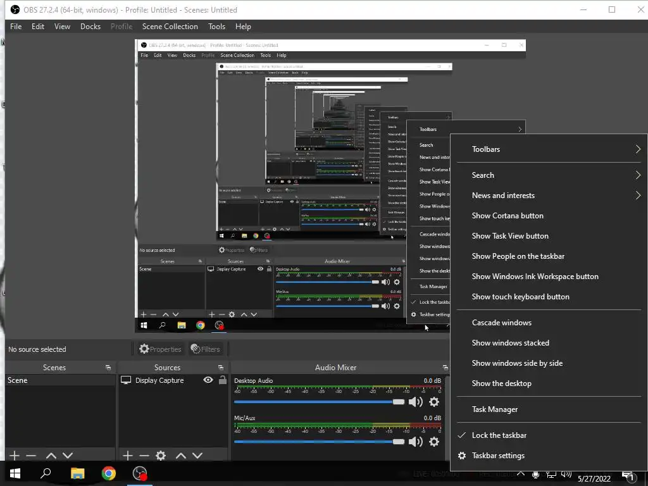Adjust the Mic/Aux volume slider
Image resolution: width=648 pixels, height=486 pixels.
(319, 442)
